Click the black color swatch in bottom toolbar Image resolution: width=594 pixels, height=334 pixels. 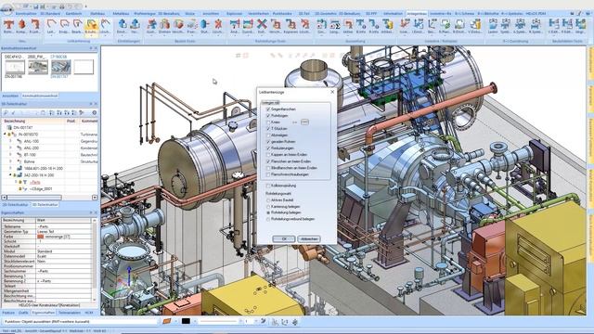click(x=186, y=321)
